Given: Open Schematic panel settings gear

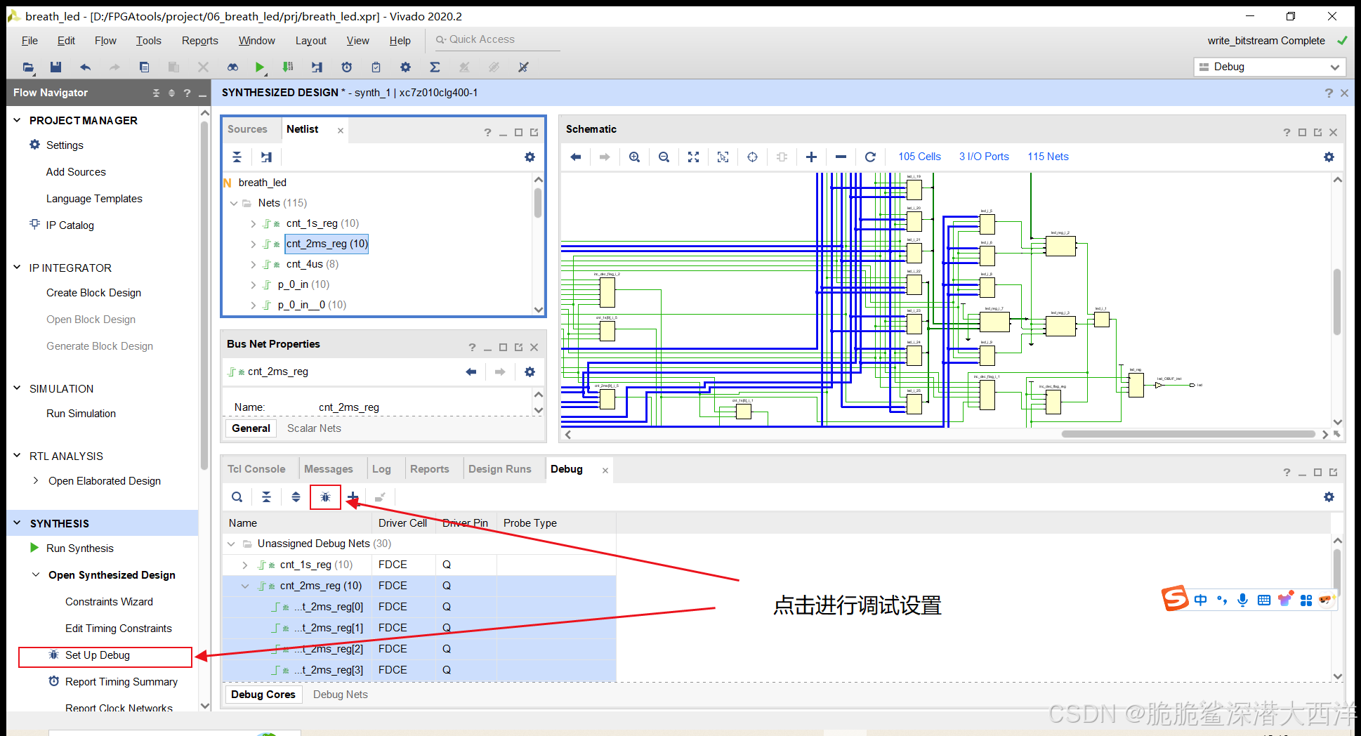Looking at the screenshot, I should tap(1329, 157).
